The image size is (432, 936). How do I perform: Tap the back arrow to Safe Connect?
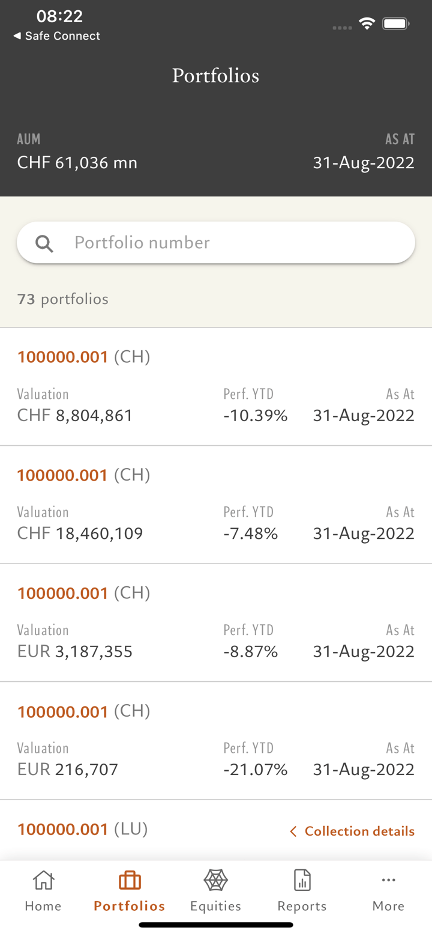point(17,36)
